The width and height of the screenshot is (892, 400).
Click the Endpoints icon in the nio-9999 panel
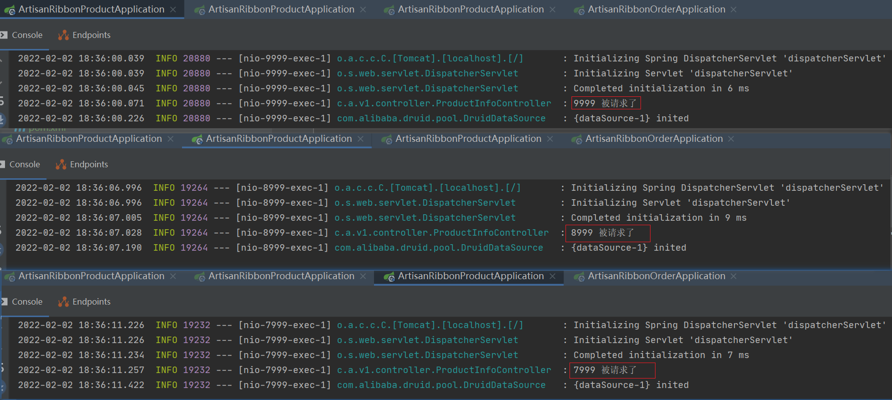tap(63, 35)
